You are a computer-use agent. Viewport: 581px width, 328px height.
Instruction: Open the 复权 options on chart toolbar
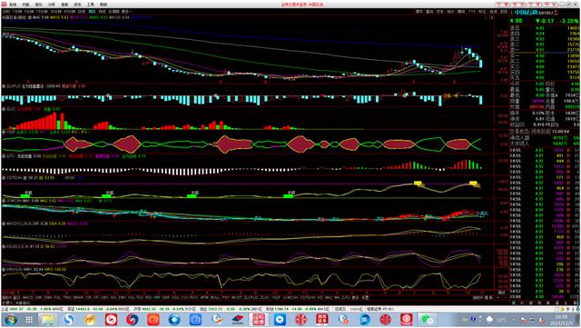pyautogui.click(x=419, y=12)
